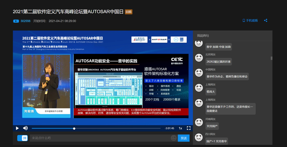
Task: Toggle the 弹 danmaku switch
Action: click(x=22, y=138)
